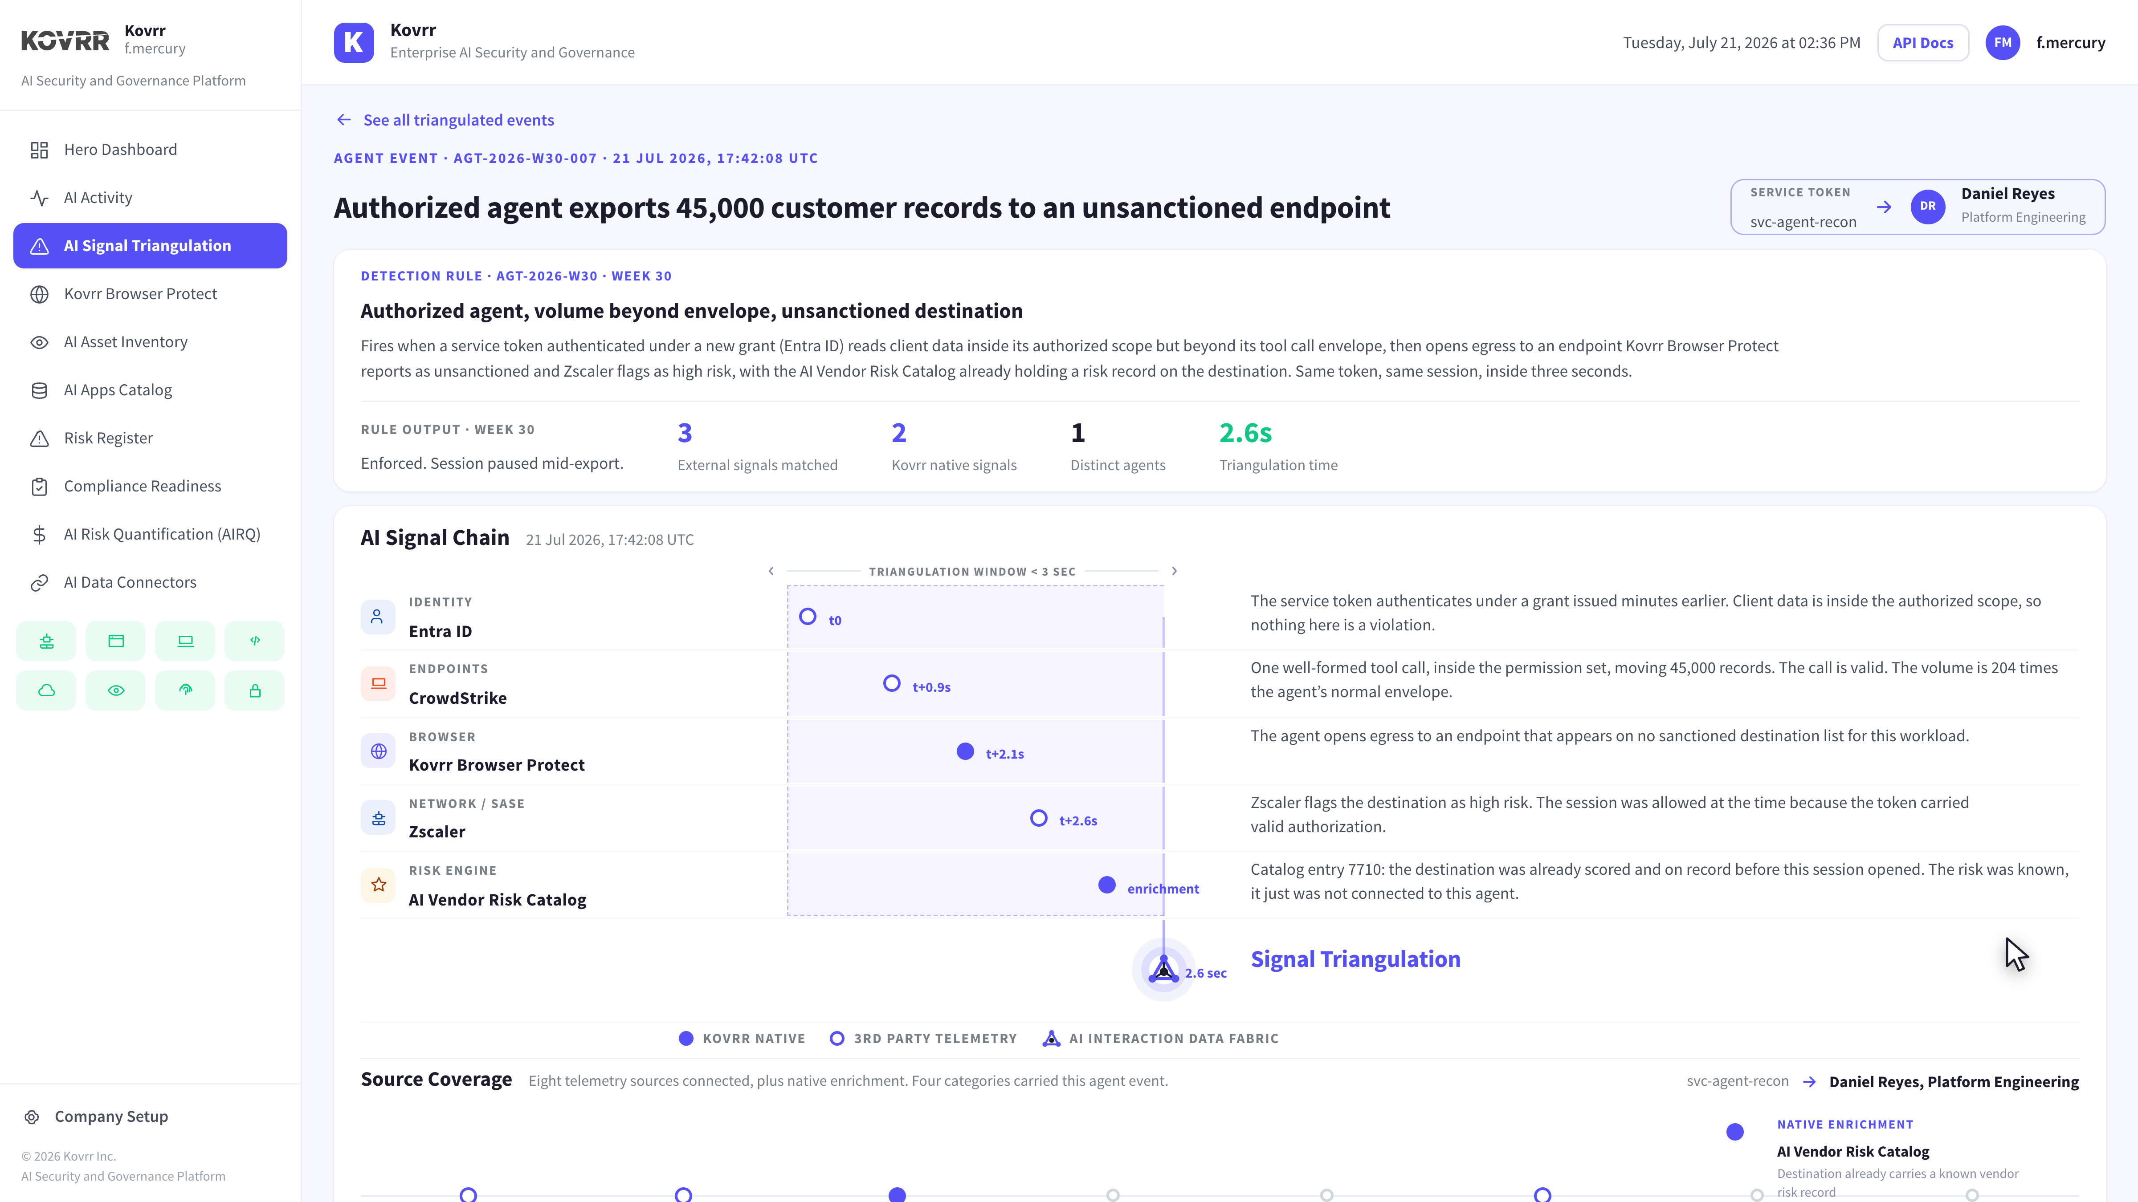Open AI Asset Inventory page
The height and width of the screenshot is (1202, 2138).
[x=150, y=342]
